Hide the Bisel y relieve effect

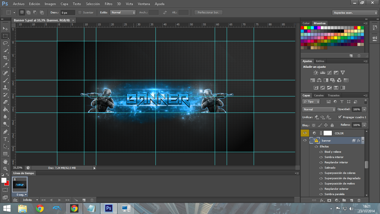tap(321, 152)
